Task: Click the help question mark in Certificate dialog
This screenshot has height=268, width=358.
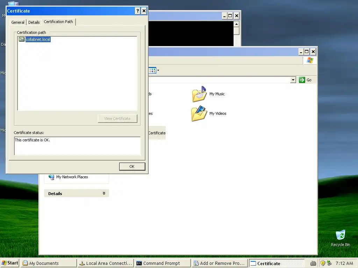Action: click(137, 11)
